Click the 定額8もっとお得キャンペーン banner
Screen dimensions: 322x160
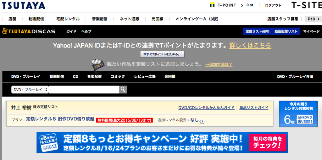click(x=162, y=142)
